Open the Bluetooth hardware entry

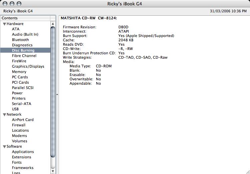[x=20, y=40]
